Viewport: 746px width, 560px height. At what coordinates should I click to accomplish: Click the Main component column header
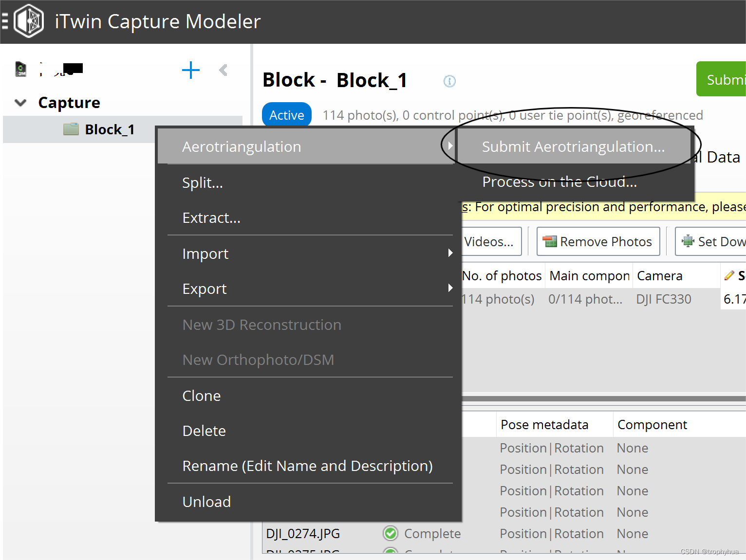point(589,276)
